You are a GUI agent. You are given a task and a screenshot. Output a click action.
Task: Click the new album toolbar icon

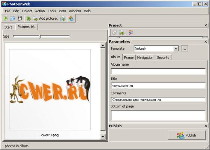[5, 19]
